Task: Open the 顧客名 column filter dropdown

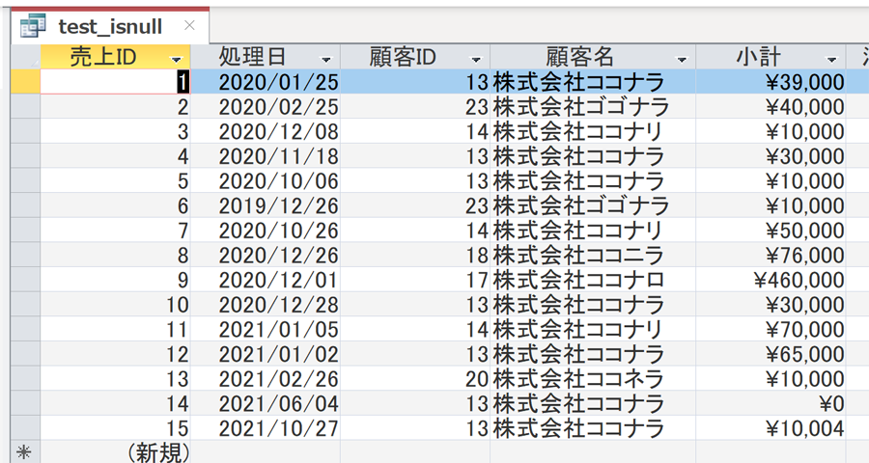Action: click(683, 59)
